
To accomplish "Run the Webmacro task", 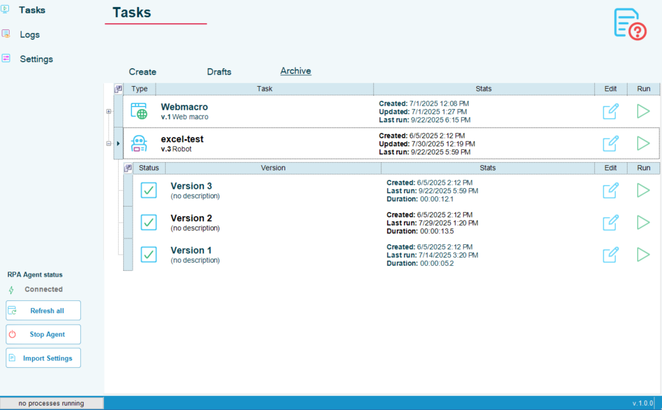I will click(x=643, y=112).
